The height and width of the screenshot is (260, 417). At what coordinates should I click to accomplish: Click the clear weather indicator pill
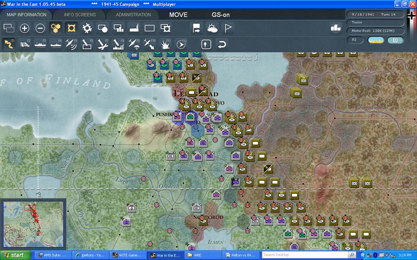coord(376,40)
